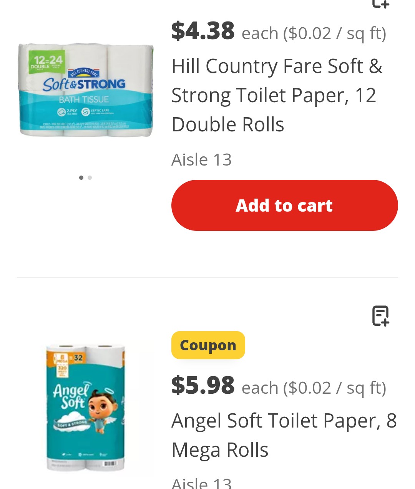This screenshot has height=489, width=415.
Task: Add Hill Country Fare toilet paper to cart
Action: [284, 205]
